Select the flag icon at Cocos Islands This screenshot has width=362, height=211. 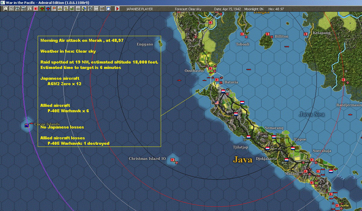click(x=27, y=126)
